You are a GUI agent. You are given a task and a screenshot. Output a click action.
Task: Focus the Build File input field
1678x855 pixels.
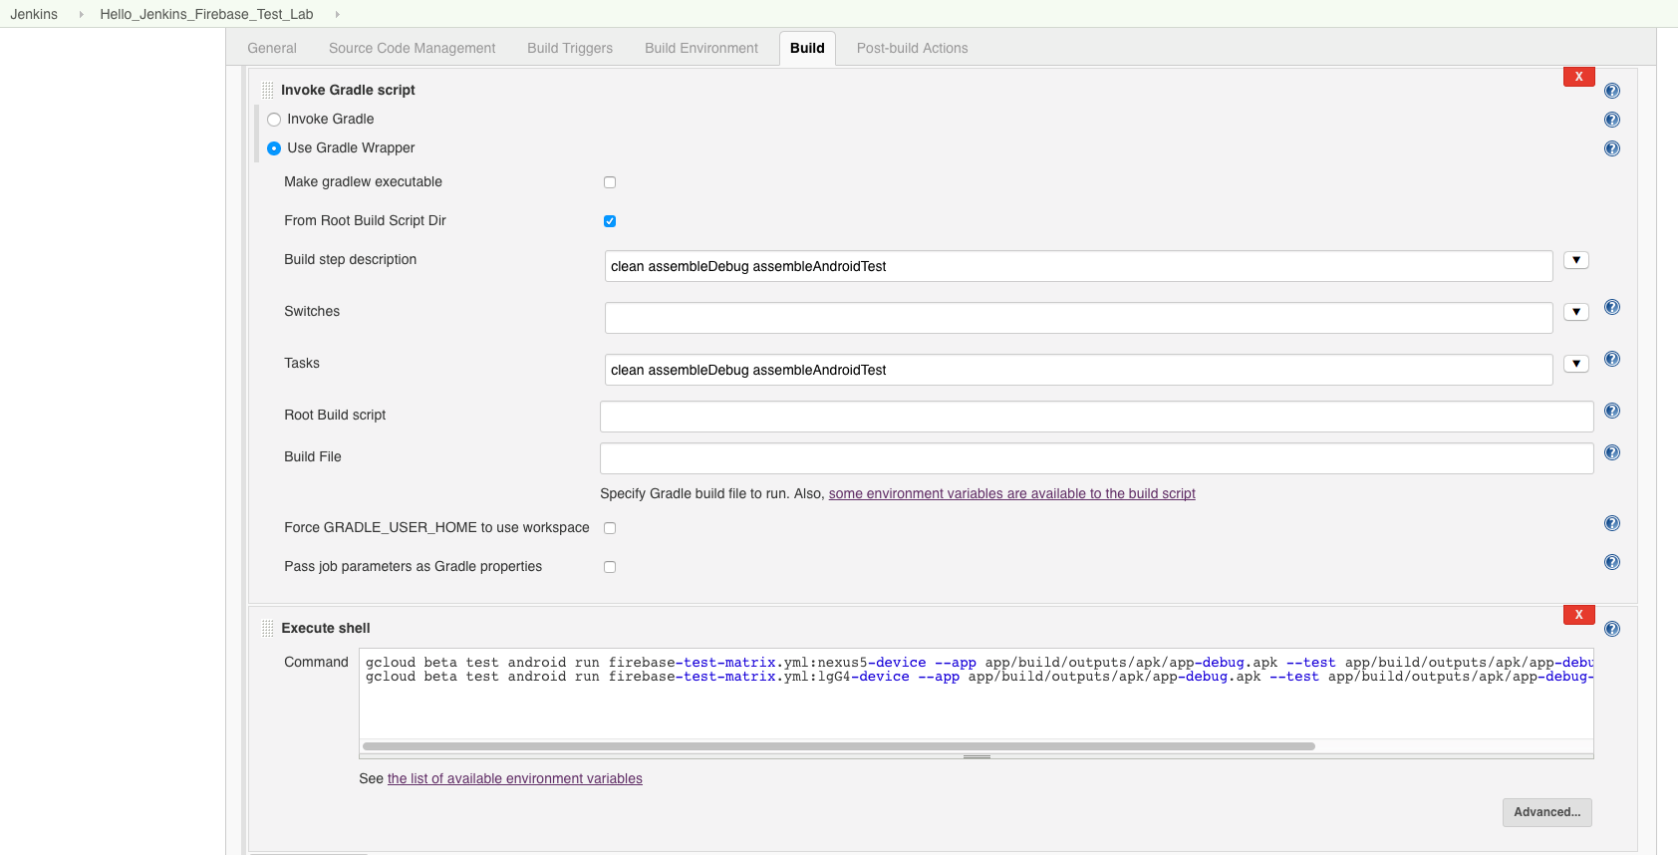pos(1097,458)
